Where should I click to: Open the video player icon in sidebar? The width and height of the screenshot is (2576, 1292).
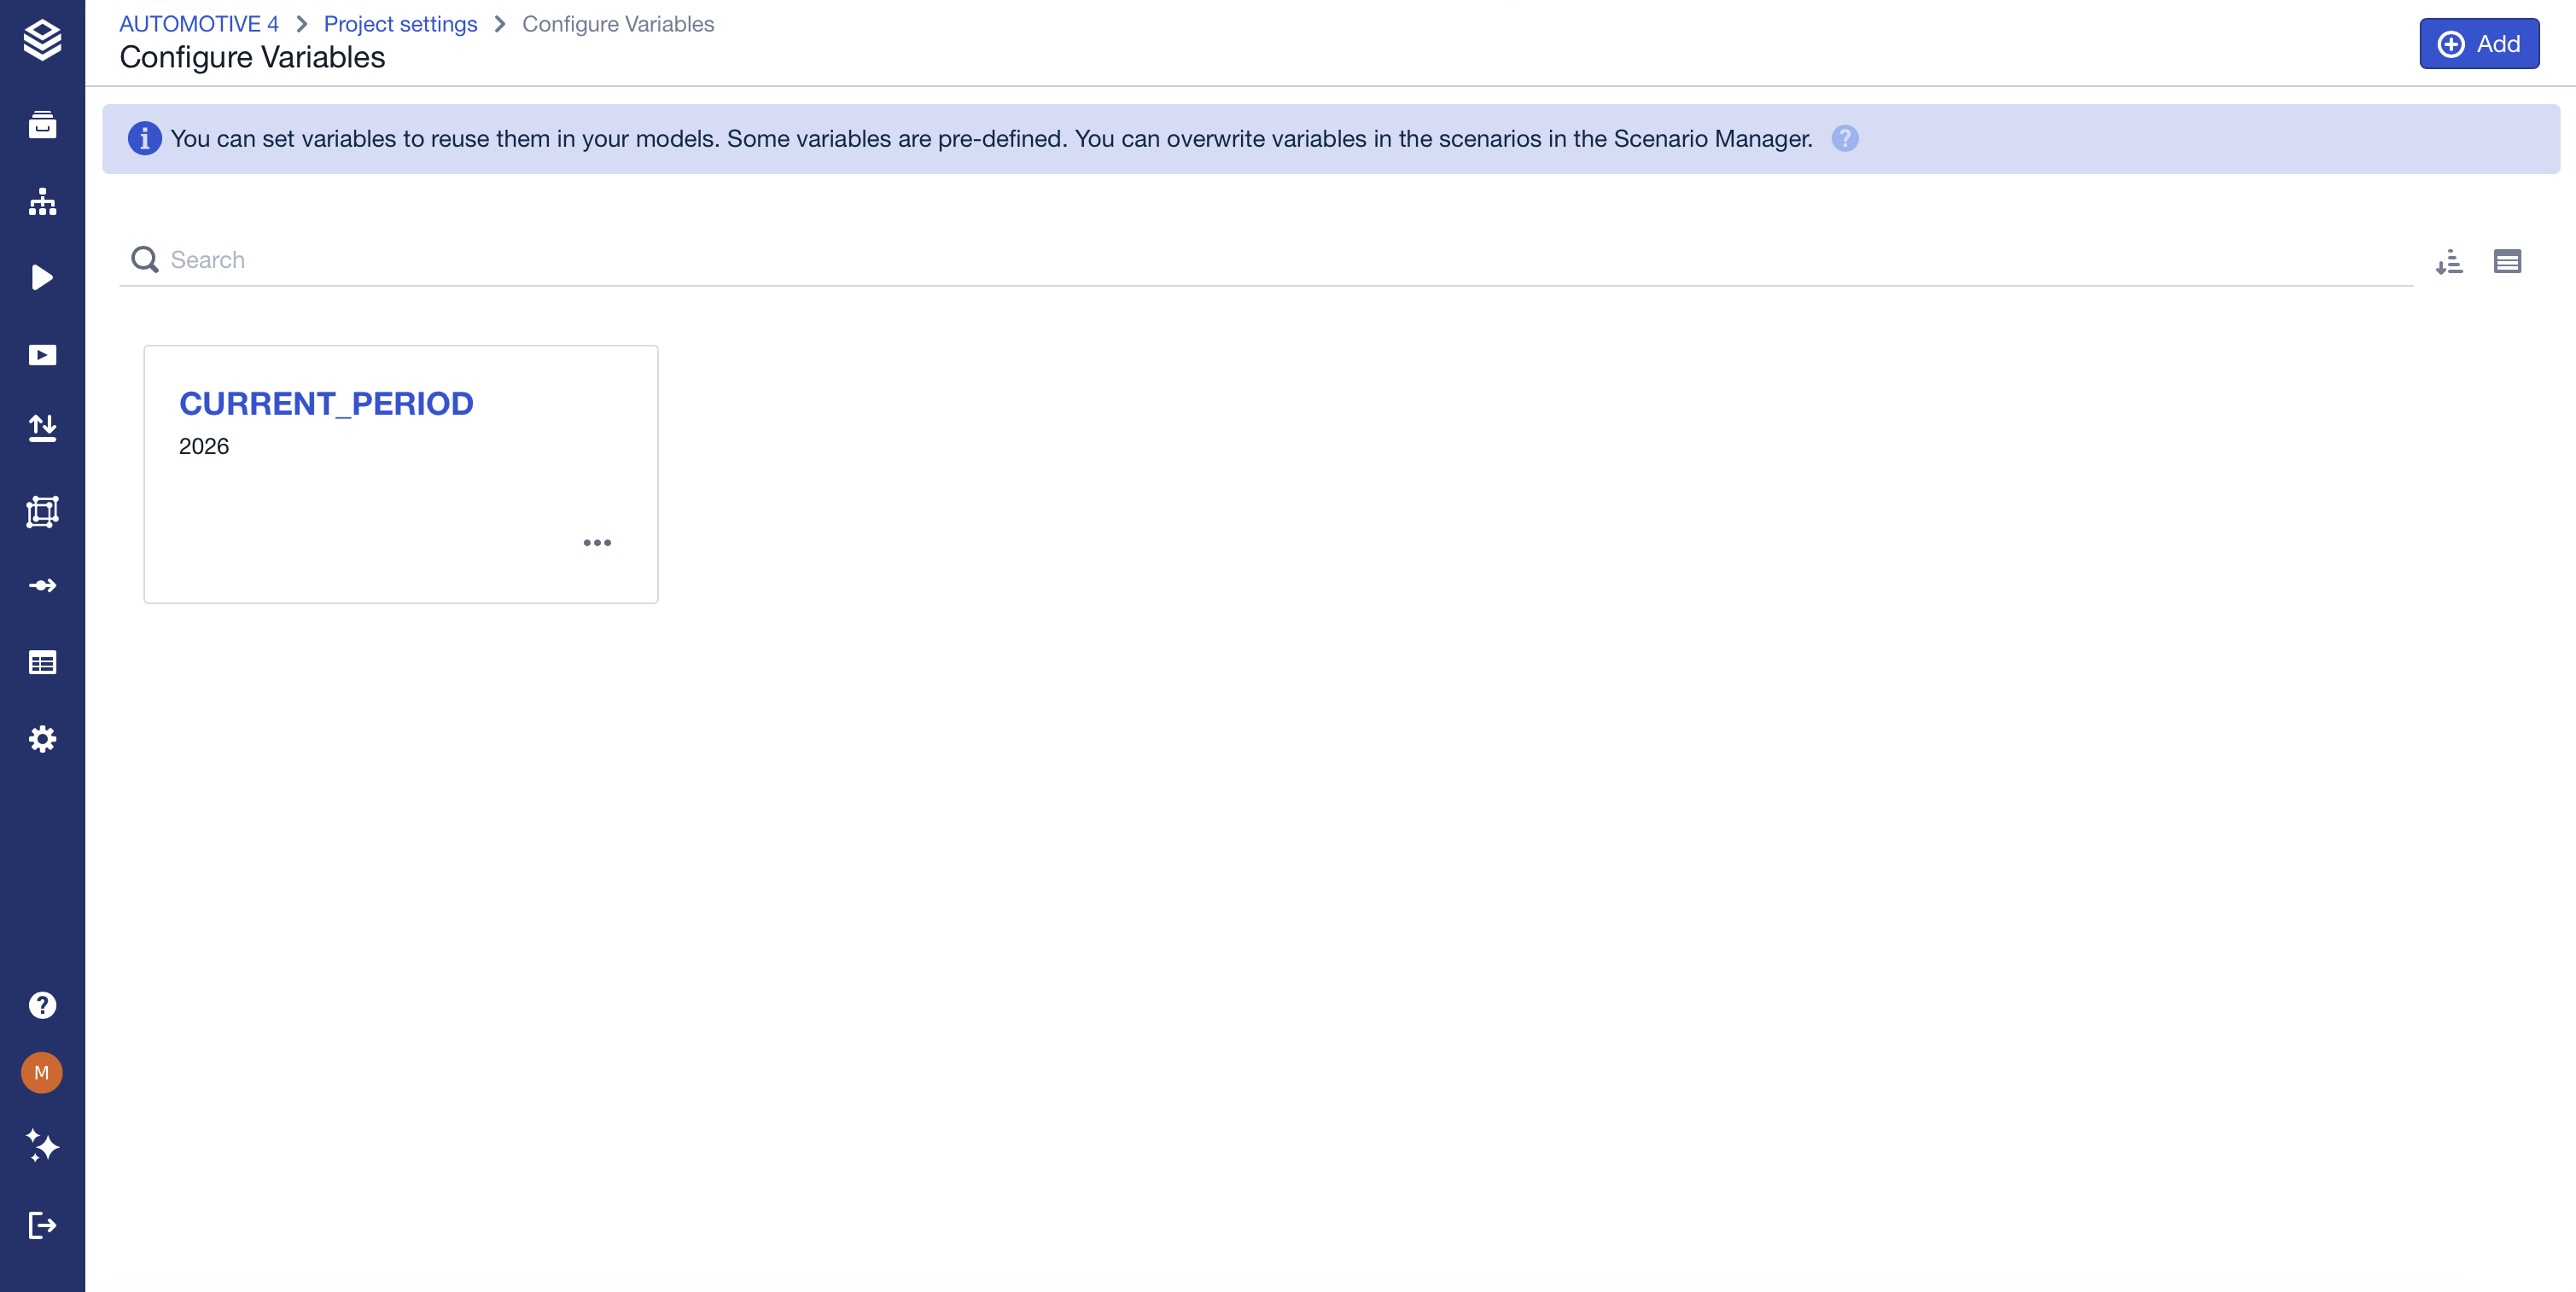[x=42, y=354]
